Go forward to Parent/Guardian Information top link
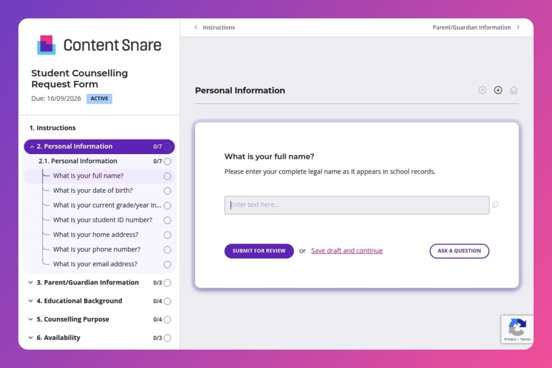This screenshot has width=552, height=368. [x=471, y=27]
